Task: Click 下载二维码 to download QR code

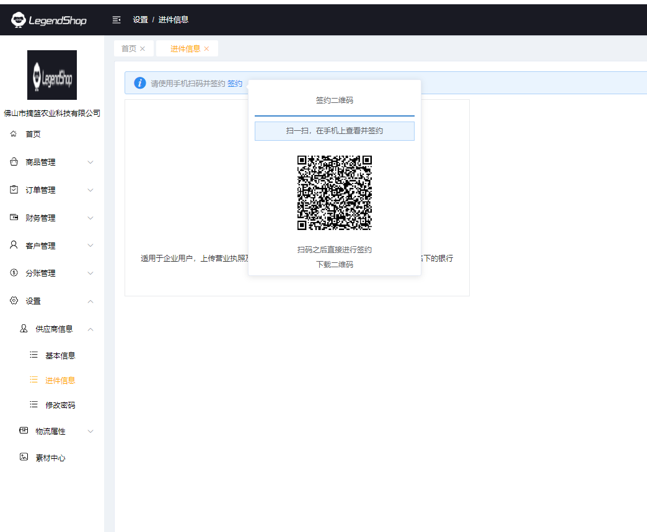Action: coord(335,264)
